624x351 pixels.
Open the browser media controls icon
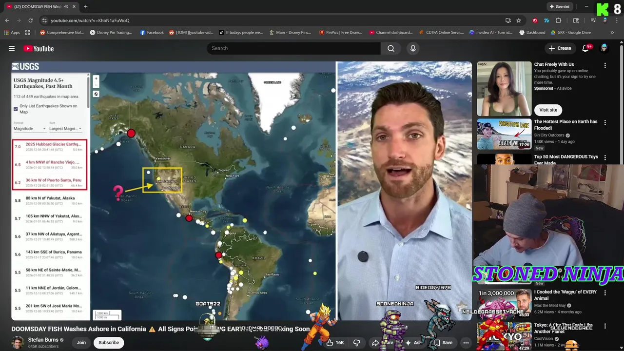(593, 20)
